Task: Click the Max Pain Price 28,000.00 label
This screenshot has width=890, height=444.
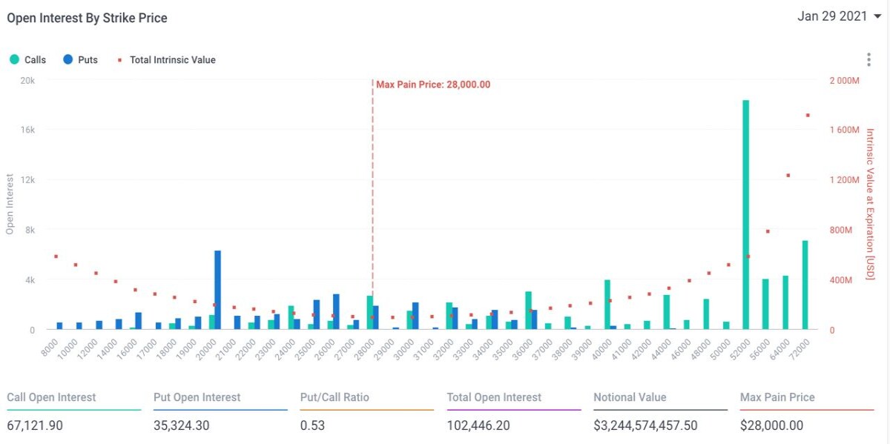Action: 433,85
